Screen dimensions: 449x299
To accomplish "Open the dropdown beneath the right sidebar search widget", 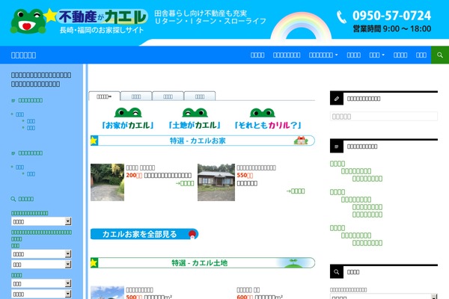I will pyautogui.click(x=384, y=297).
